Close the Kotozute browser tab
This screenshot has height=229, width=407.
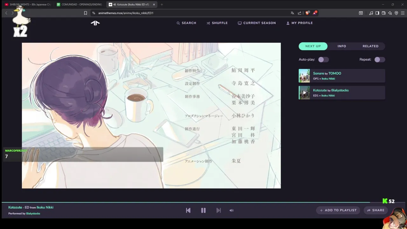(x=154, y=4)
